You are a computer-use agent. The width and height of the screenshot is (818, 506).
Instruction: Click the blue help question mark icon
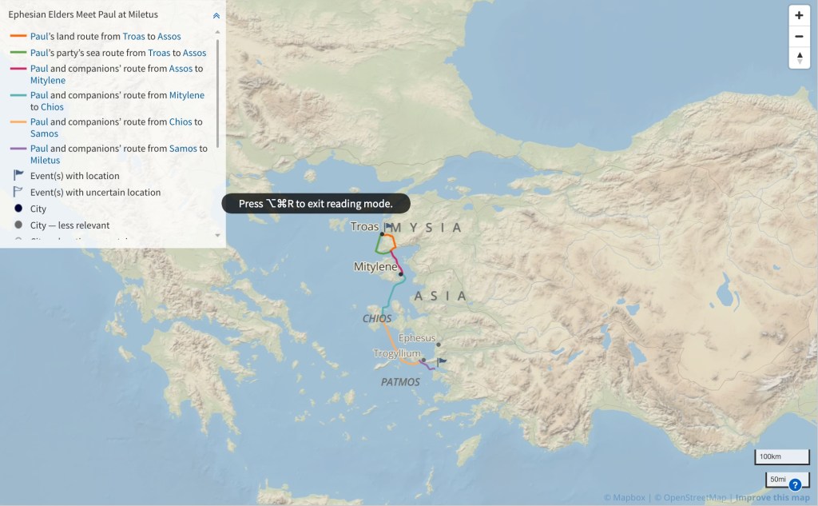click(795, 484)
